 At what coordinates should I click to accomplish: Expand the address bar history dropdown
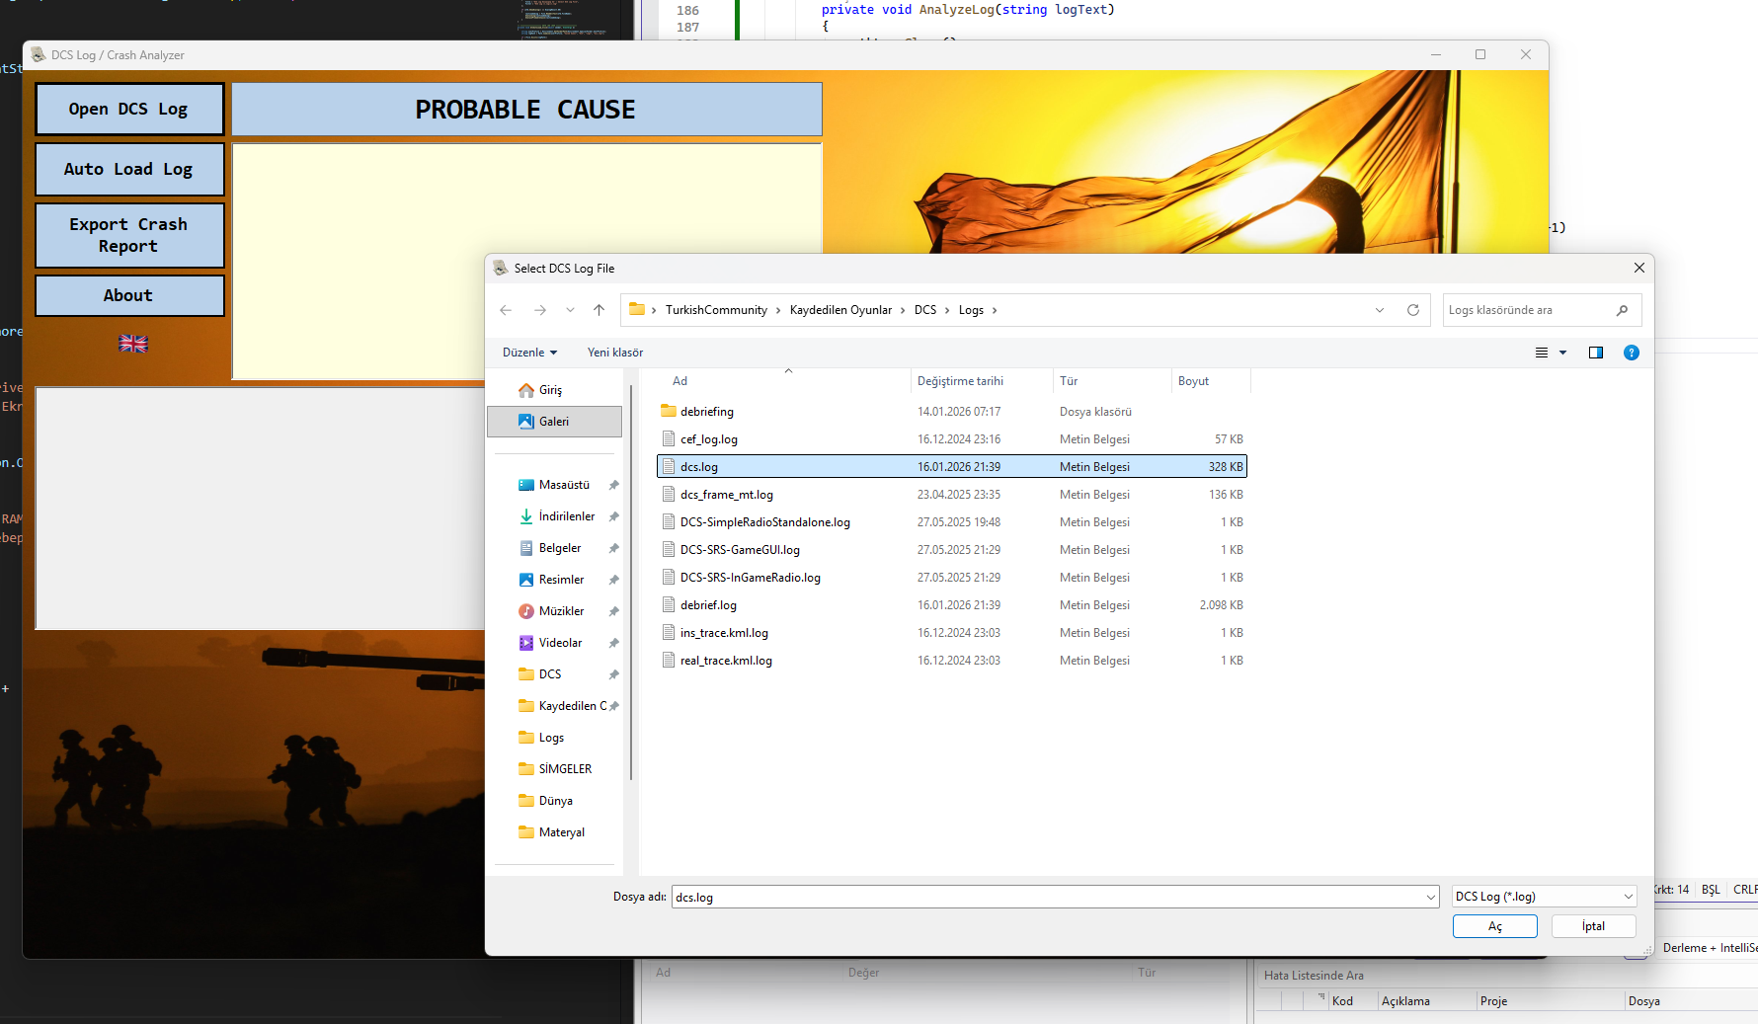point(1380,310)
